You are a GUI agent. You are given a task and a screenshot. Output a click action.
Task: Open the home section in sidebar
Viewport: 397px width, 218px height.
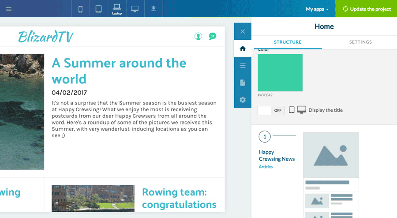tap(243, 49)
